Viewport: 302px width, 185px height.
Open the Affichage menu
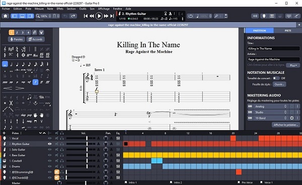tap(104, 9)
